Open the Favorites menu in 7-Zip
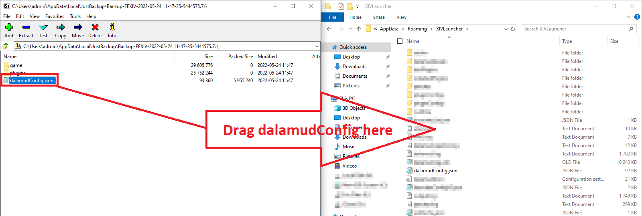The height and width of the screenshot is (216, 642). click(x=55, y=16)
